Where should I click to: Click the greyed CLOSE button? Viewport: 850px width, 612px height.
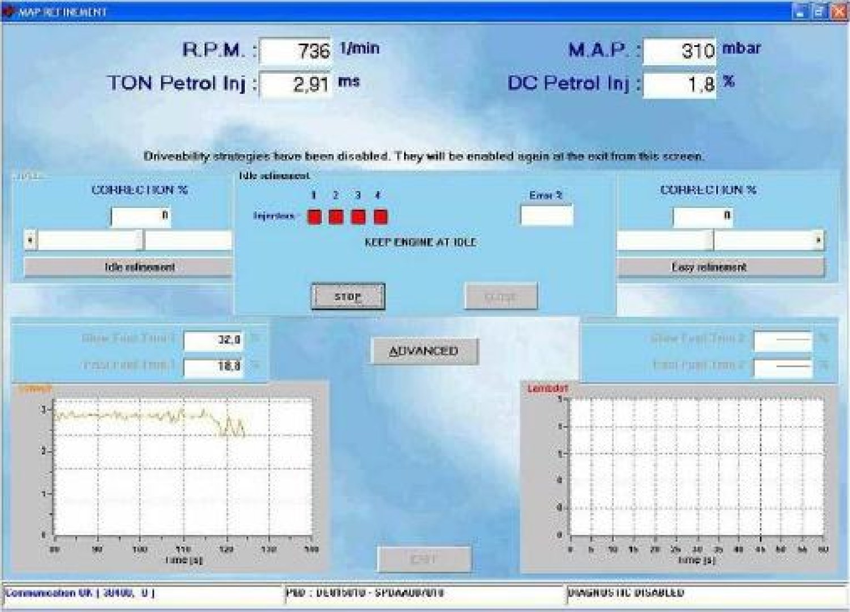click(x=500, y=296)
